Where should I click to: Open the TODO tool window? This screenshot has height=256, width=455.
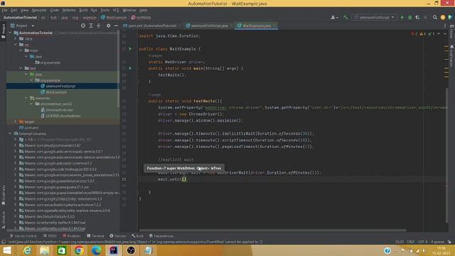[50, 235]
